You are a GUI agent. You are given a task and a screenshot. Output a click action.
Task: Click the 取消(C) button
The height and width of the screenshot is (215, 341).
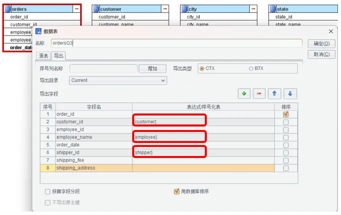coord(321,54)
